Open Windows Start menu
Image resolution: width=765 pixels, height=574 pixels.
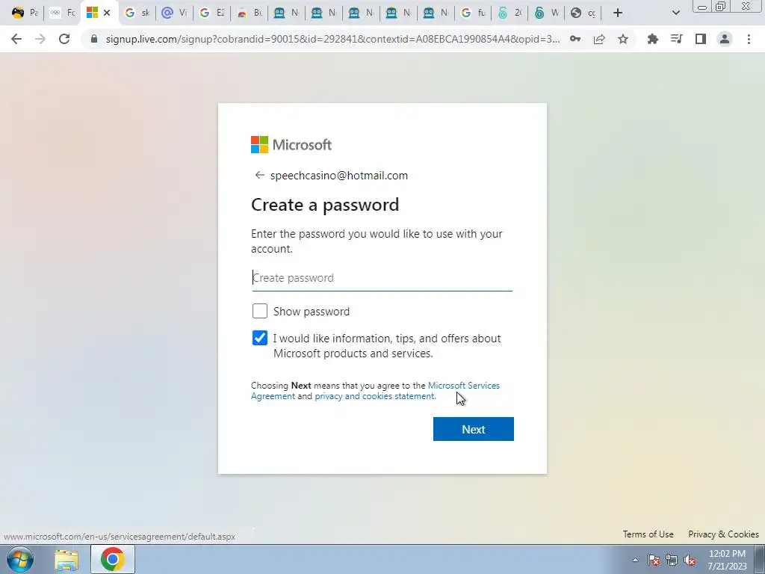[x=20, y=559]
